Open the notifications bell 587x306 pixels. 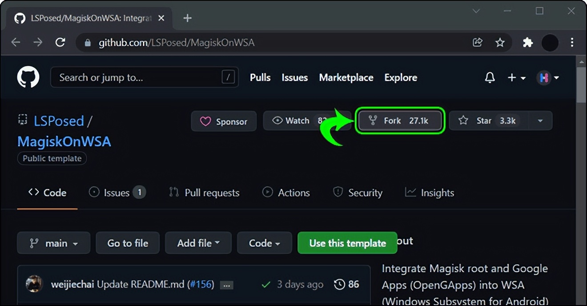click(490, 78)
